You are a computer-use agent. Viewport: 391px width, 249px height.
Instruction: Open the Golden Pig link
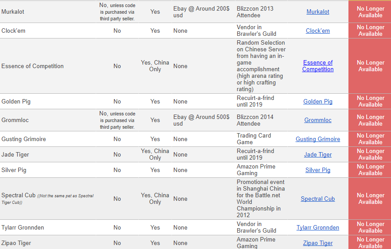click(317, 102)
